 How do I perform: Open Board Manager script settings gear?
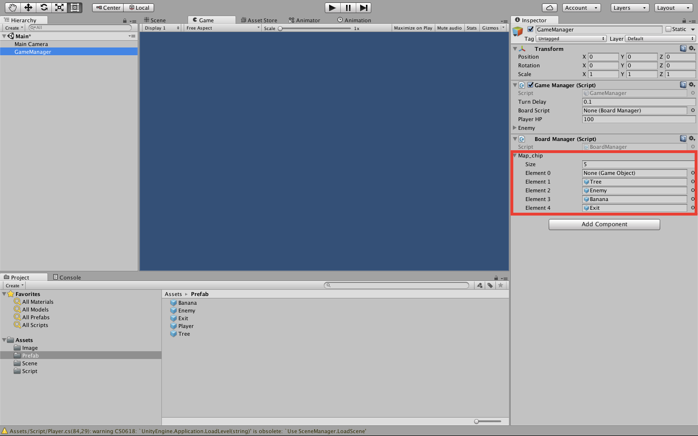(x=692, y=139)
